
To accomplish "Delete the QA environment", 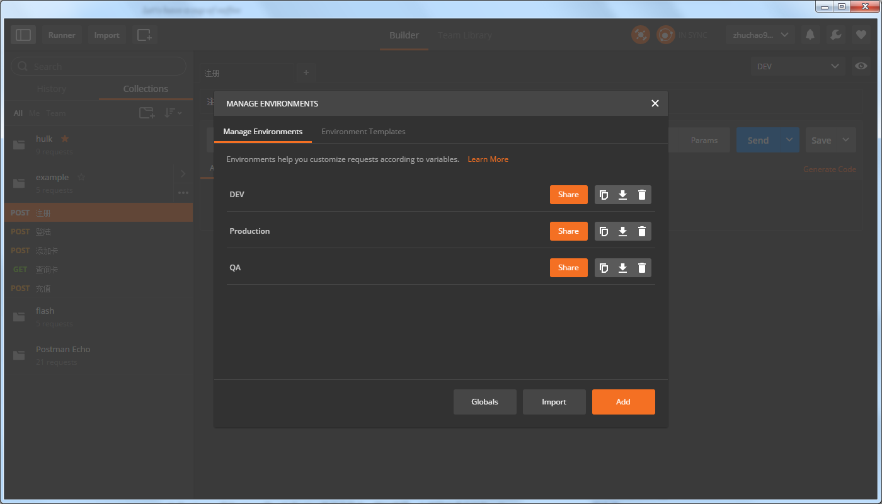I will (x=642, y=268).
